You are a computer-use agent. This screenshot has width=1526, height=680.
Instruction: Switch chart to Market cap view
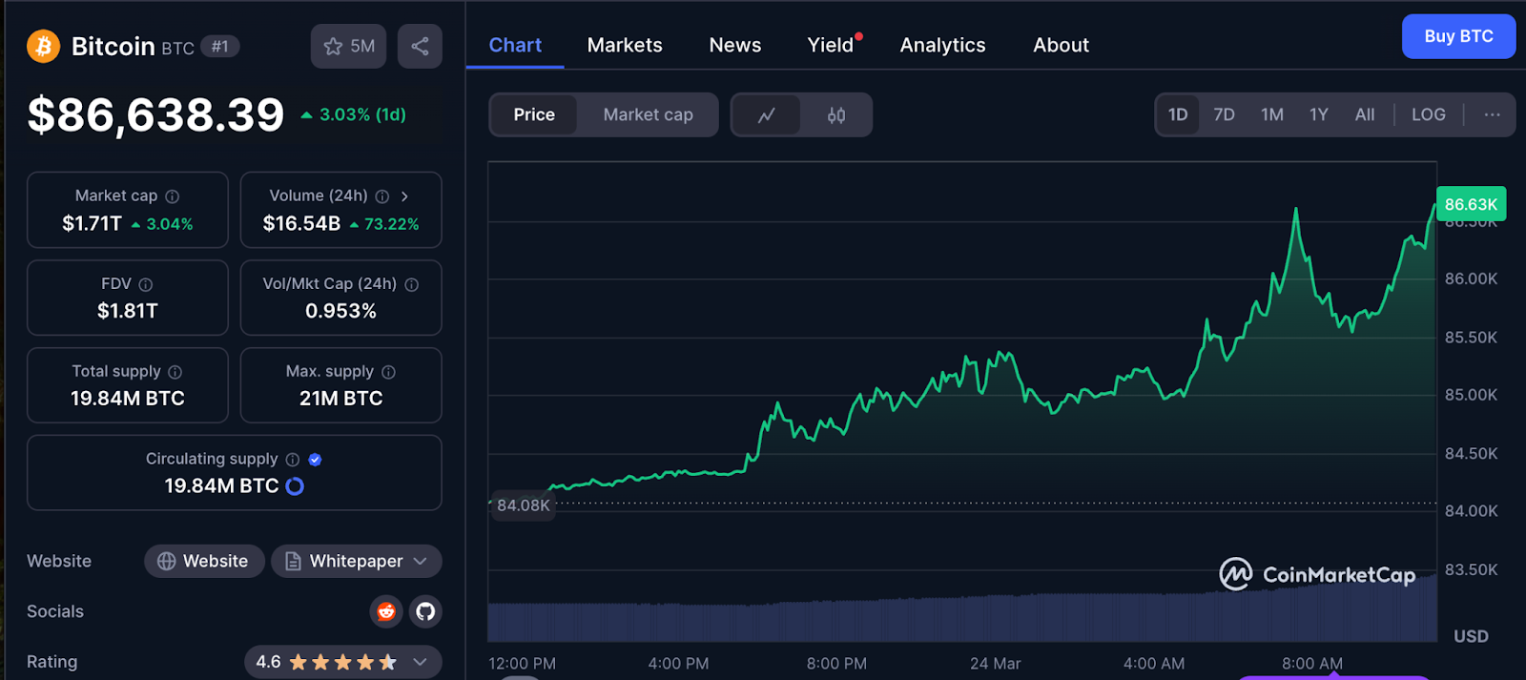click(x=648, y=114)
